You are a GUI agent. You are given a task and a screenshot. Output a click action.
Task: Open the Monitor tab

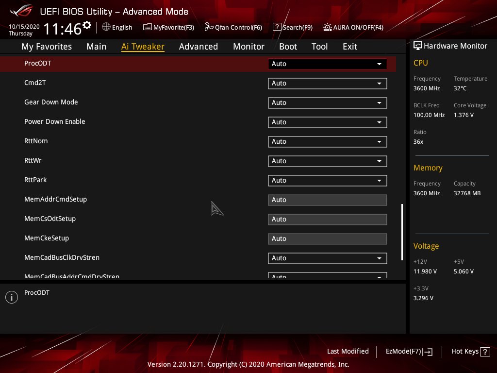pyautogui.click(x=249, y=47)
